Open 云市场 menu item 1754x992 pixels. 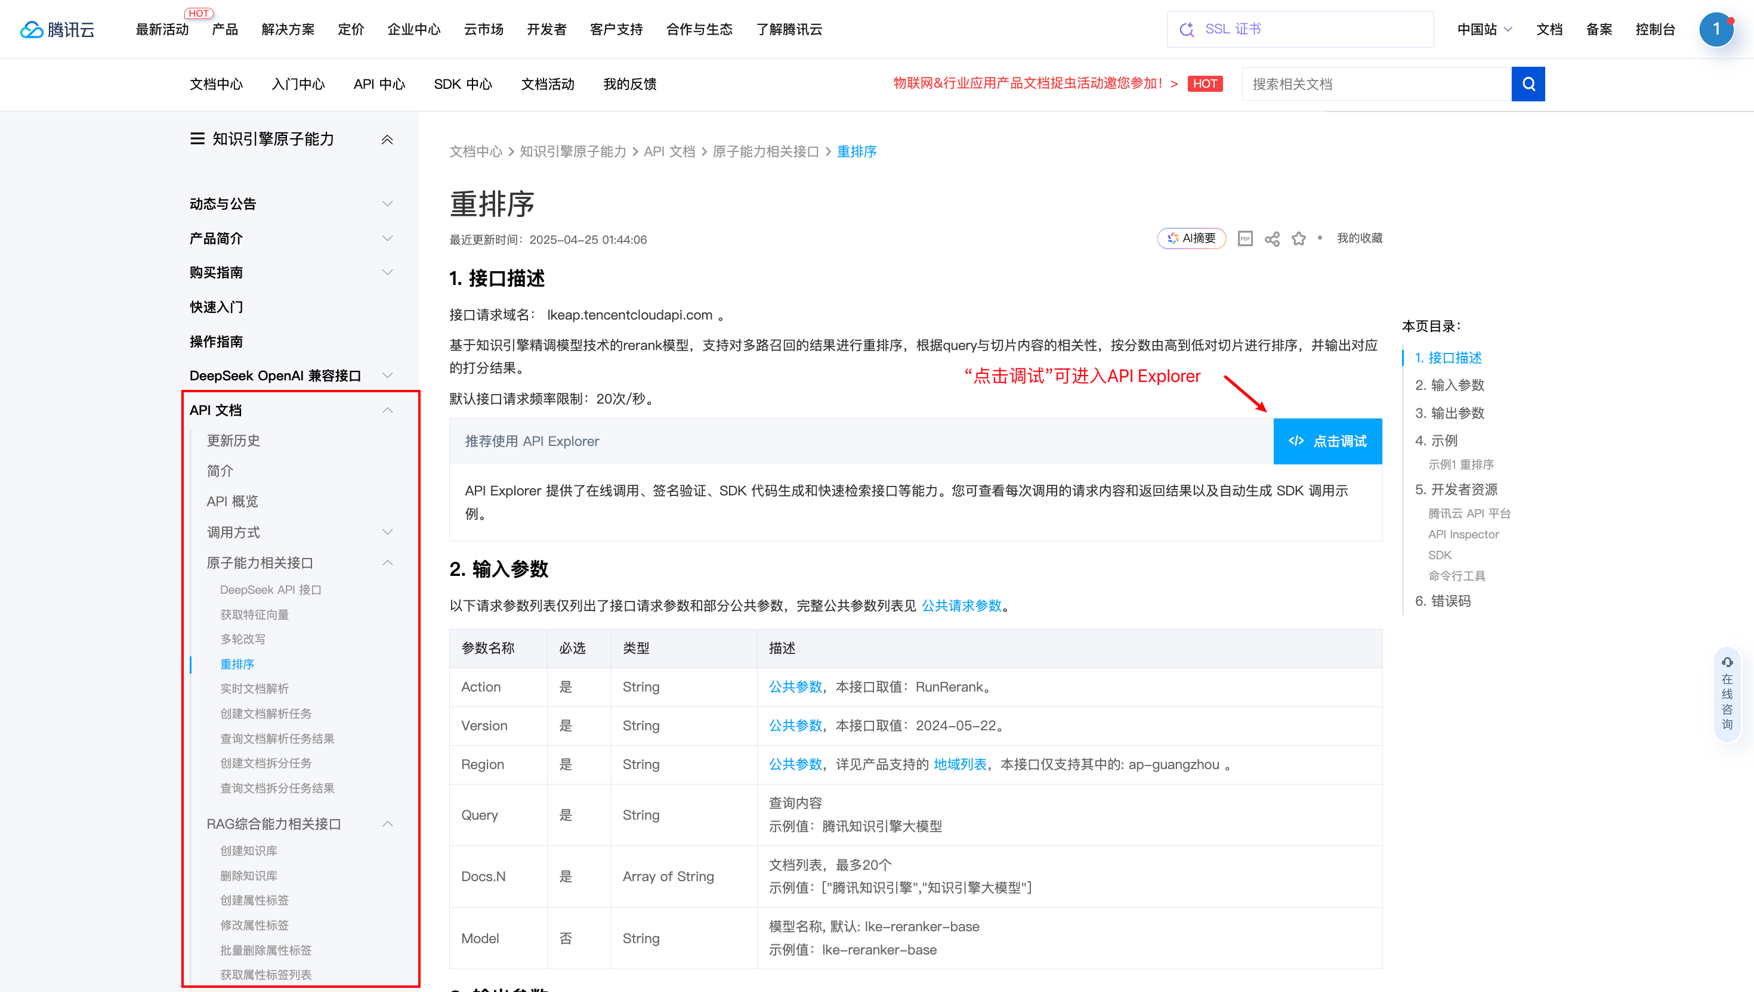[483, 29]
